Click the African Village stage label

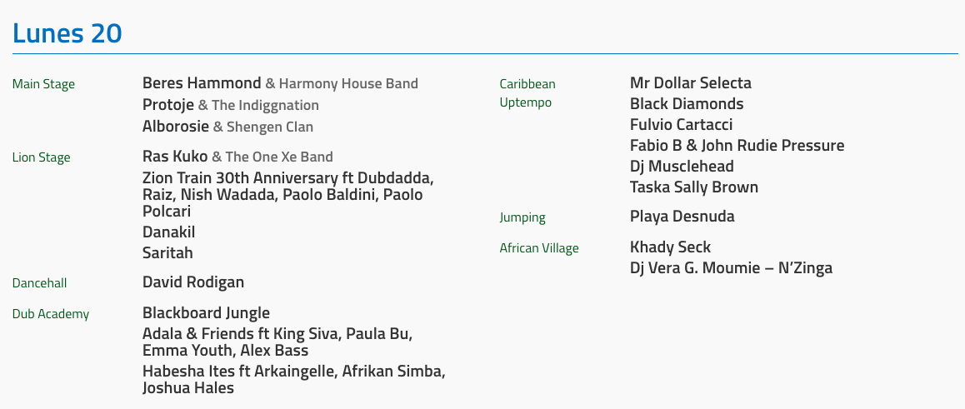point(538,248)
